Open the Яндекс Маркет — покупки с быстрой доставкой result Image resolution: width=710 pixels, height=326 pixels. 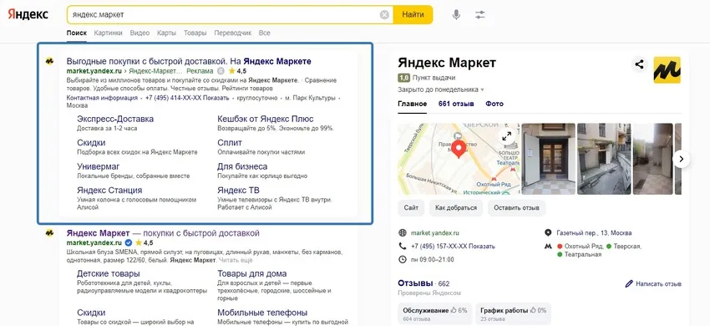[163, 233]
